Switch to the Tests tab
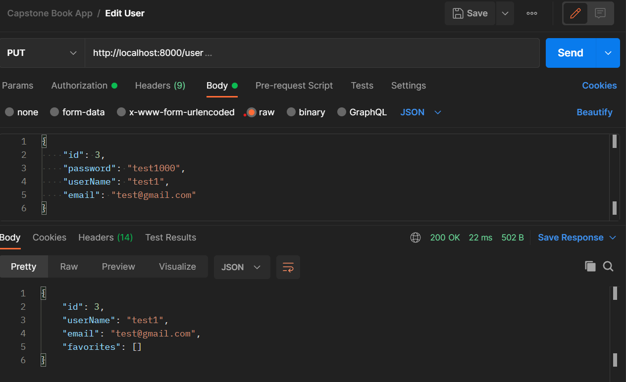 click(362, 86)
